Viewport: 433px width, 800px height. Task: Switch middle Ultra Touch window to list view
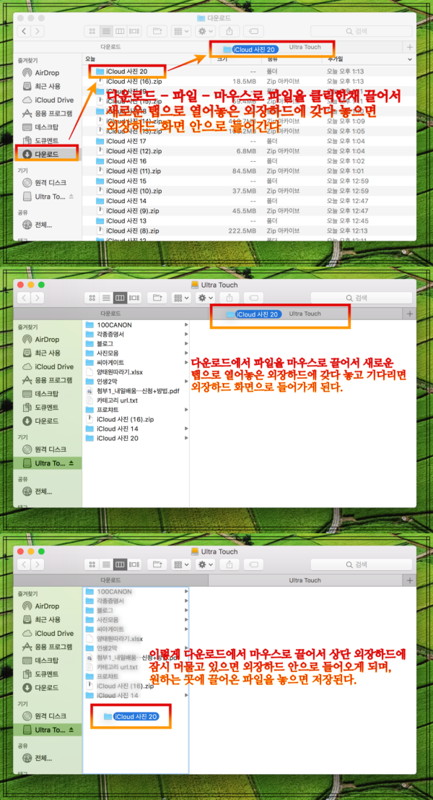106,298
